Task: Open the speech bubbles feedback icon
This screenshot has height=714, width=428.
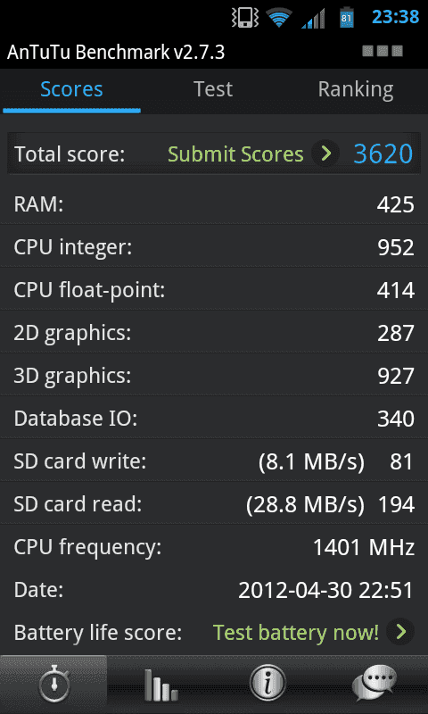Action: 374,685
